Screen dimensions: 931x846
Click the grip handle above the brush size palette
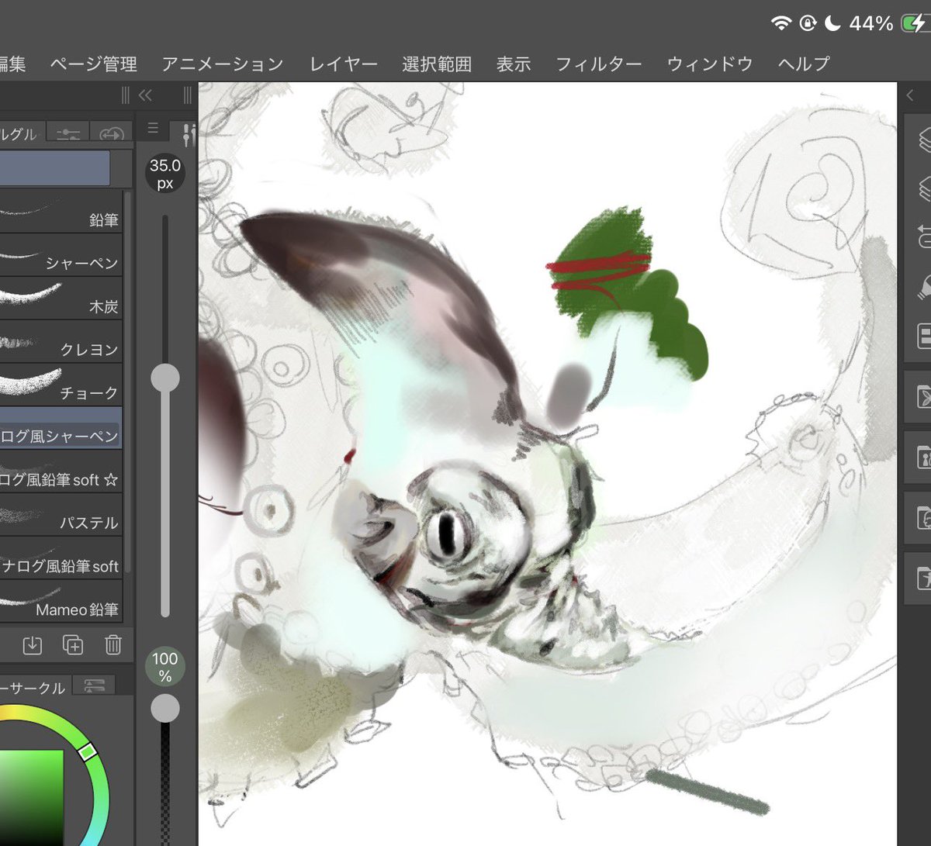pos(187,95)
